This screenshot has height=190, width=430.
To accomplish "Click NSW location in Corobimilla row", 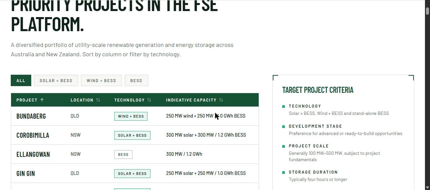I will coord(76,135).
